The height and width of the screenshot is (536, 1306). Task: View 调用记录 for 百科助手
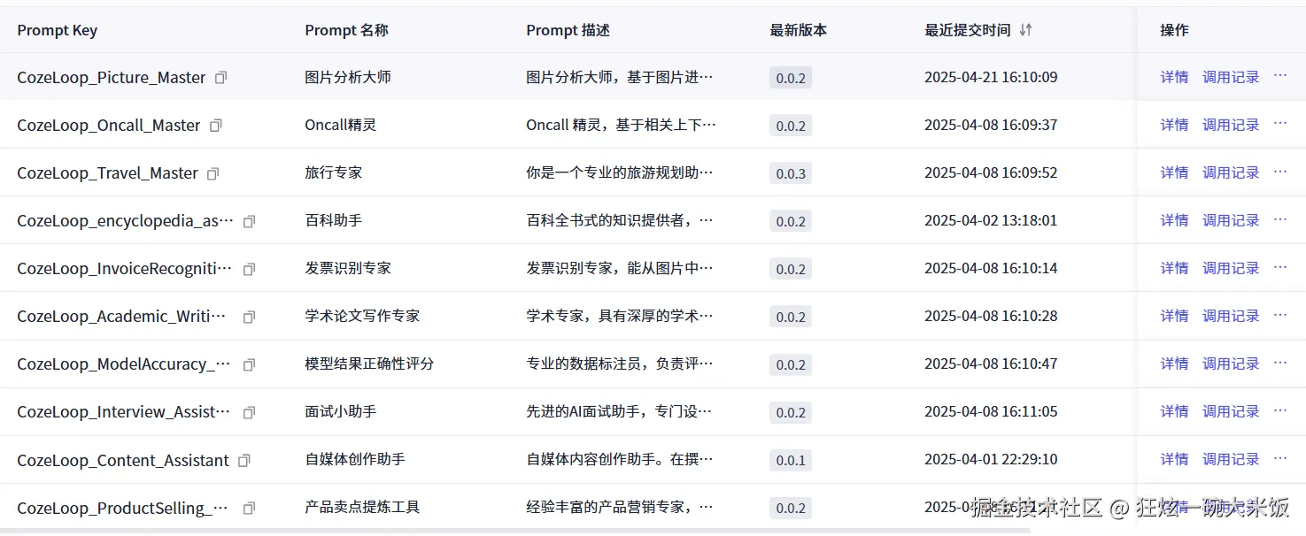click(1231, 220)
